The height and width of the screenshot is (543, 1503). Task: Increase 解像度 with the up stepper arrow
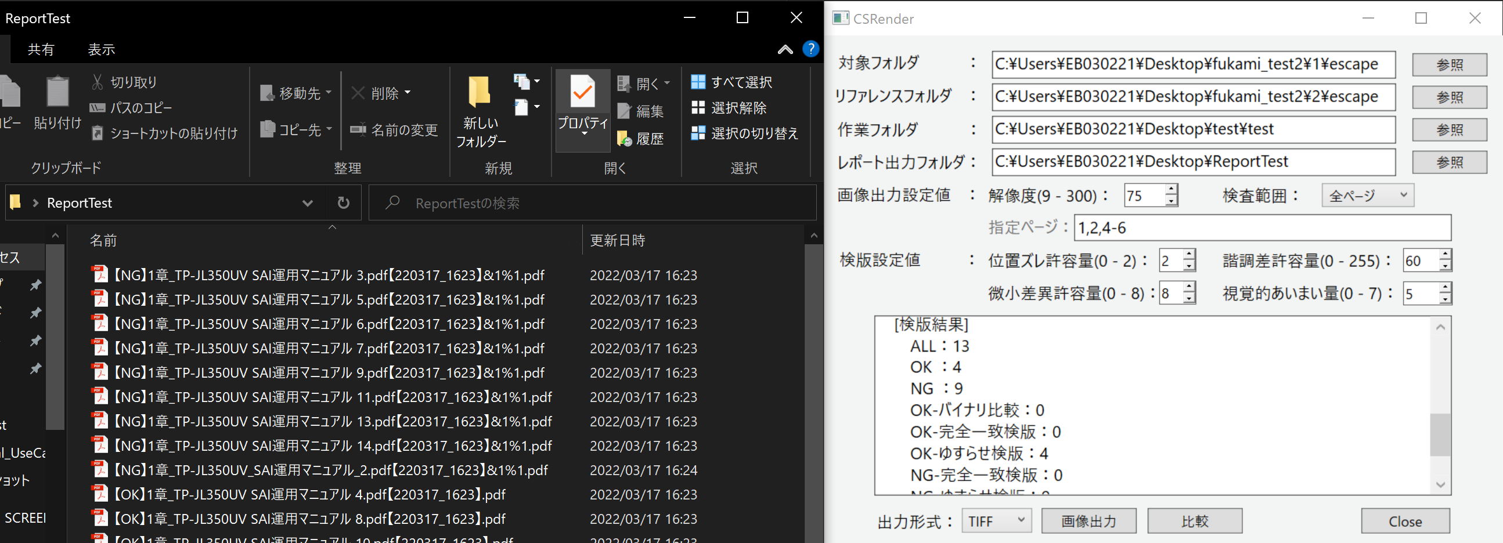tap(1172, 190)
